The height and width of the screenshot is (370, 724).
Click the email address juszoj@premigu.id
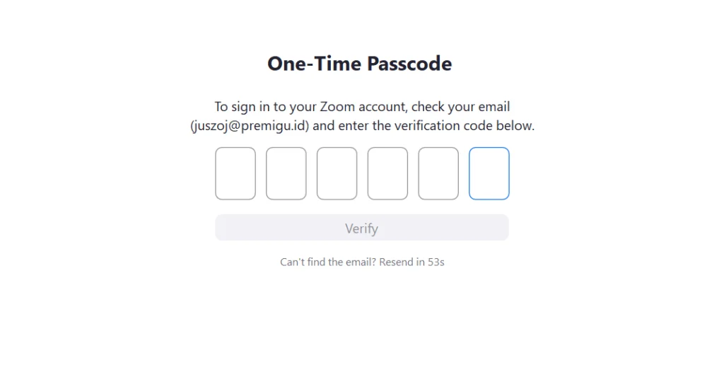tap(250, 127)
